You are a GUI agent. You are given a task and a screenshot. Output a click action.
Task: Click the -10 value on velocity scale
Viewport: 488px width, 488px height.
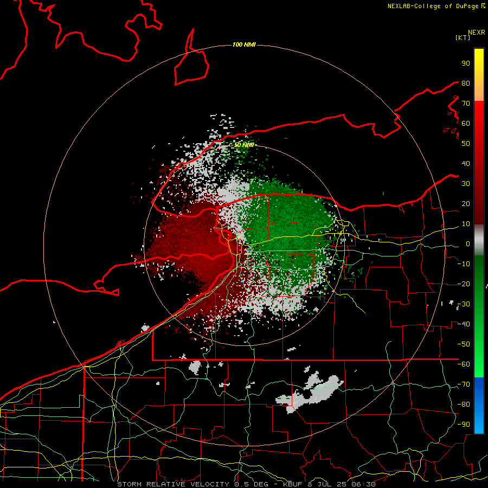tap(464, 264)
